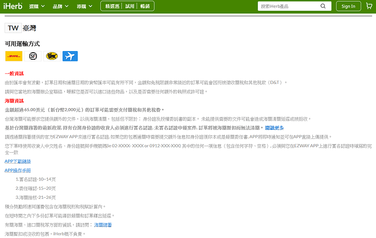Click the 海關資訊 red heading
Viewport: 376px width, 238px height.
(x=14, y=101)
